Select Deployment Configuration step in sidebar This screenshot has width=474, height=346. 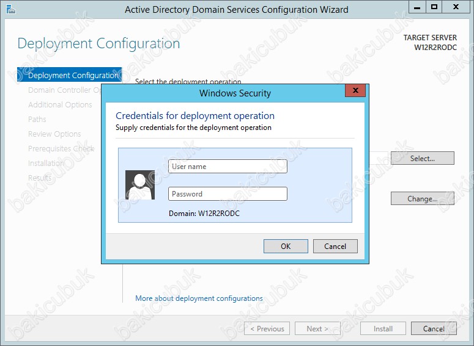click(x=70, y=75)
